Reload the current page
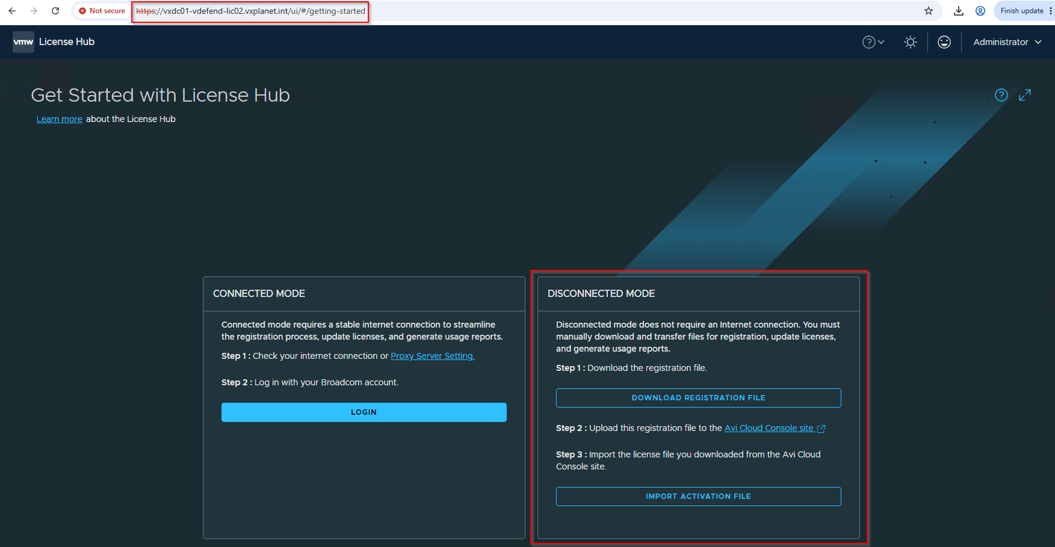The height and width of the screenshot is (547, 1055). 55,11
